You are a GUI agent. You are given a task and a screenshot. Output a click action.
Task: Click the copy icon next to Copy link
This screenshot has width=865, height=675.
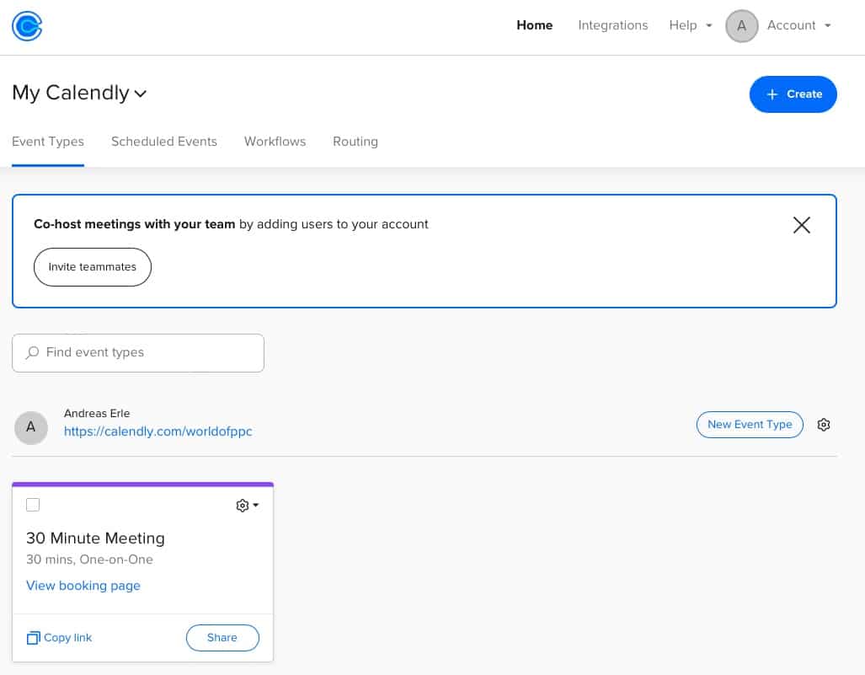(x=33, y=638)
